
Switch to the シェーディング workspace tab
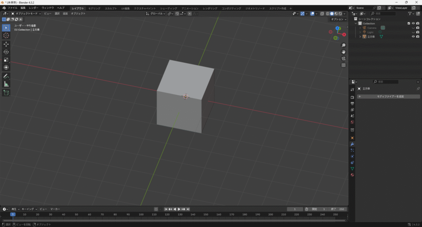(x=169, y=8)
